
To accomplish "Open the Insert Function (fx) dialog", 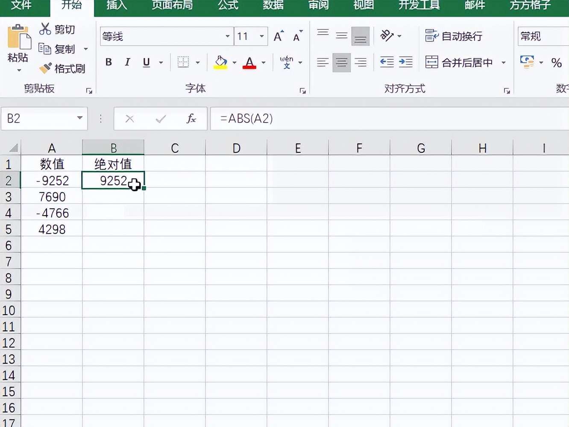I will (x=191, y=119).
